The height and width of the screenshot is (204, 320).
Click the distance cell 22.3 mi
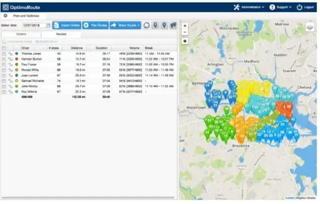coord(80,92)
